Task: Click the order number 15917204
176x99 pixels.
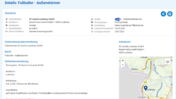Action: coord(119,32)
